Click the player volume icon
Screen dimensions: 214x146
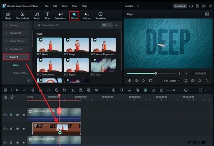point(200,81)
